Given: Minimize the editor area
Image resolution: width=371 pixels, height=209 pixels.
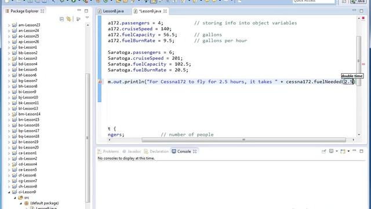Looking at the screenshot, I should [x=354, y=10].
